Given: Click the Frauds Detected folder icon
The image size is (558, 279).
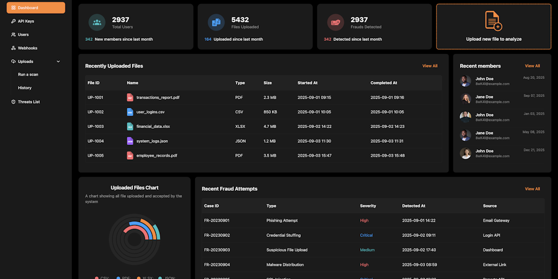Looking at the screenshot, I should pos(335,22).
